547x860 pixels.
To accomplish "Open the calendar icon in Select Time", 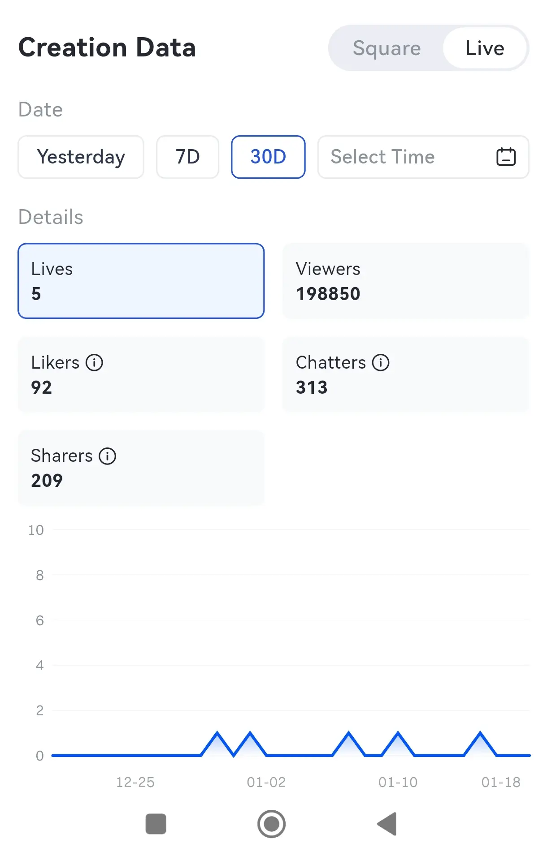I will click(x=506, y=157).
